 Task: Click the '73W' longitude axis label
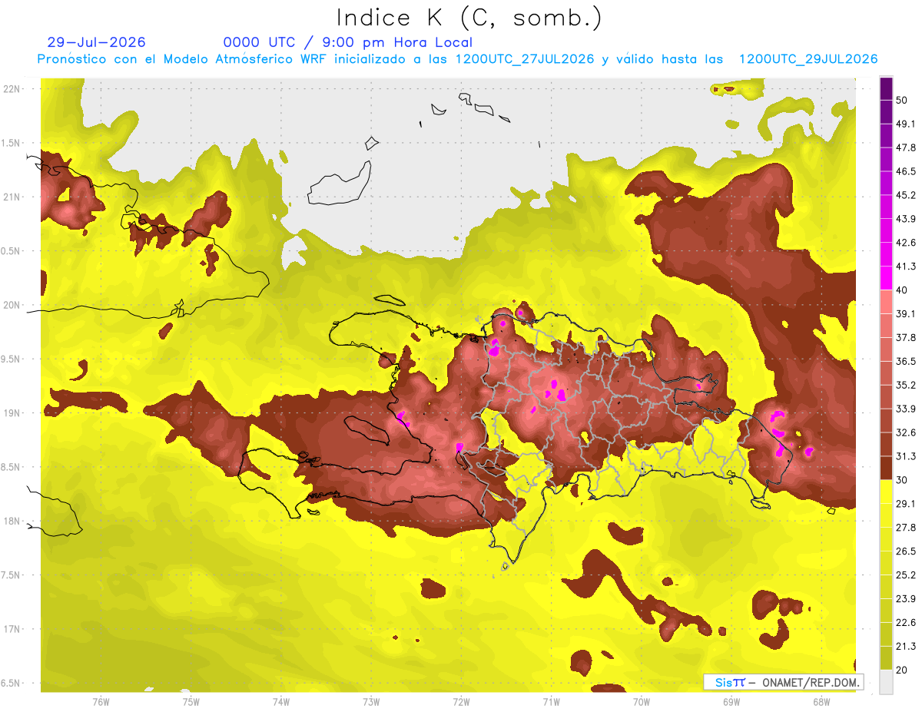371,702
